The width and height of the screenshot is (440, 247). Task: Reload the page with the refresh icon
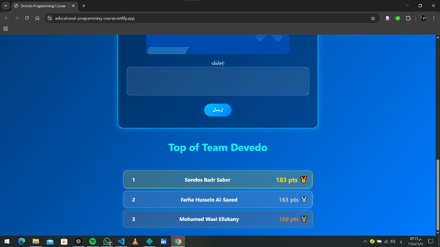(x=27, y=18)
